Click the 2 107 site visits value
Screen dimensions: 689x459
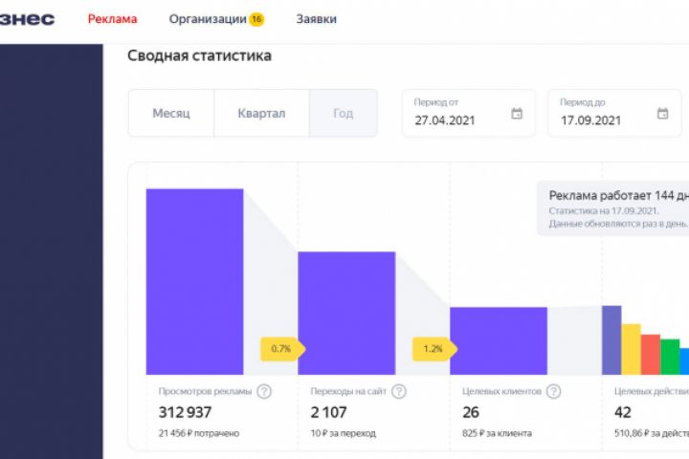(328, 412)
